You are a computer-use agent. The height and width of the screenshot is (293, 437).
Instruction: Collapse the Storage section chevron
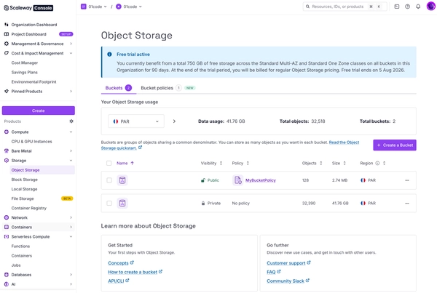point(71,160)
